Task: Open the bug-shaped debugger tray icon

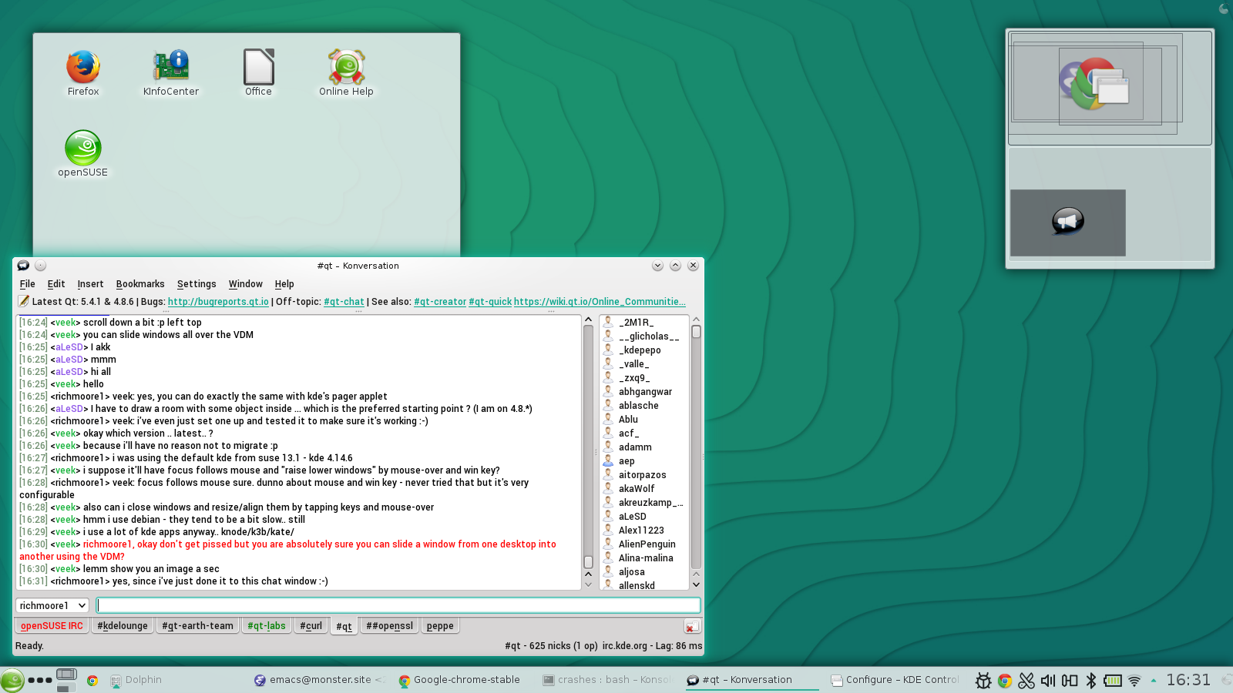Action: click(x=983, y=681)
